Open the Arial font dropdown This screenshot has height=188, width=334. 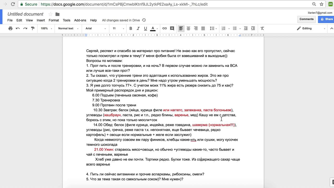click(x=96, y=28)
